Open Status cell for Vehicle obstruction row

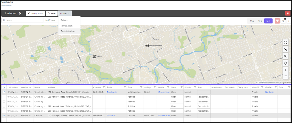coord(177,92)
